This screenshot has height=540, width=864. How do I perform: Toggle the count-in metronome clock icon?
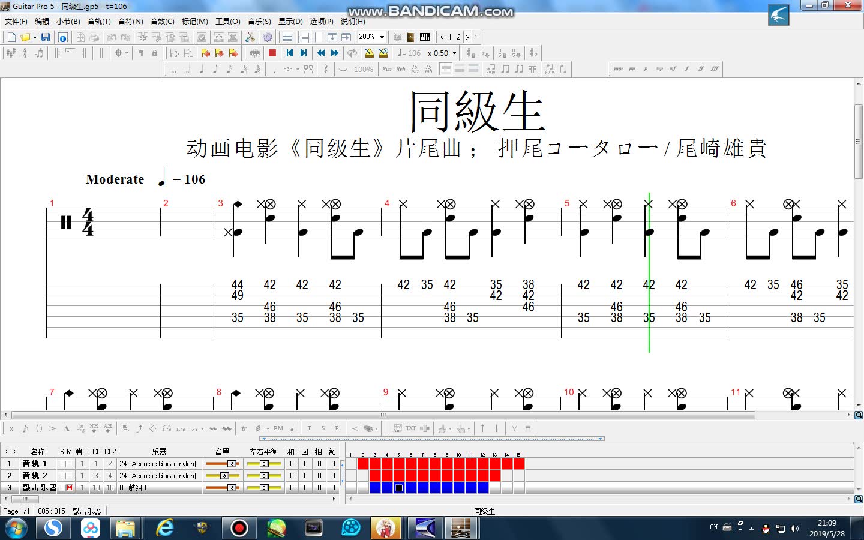[383, 53]
